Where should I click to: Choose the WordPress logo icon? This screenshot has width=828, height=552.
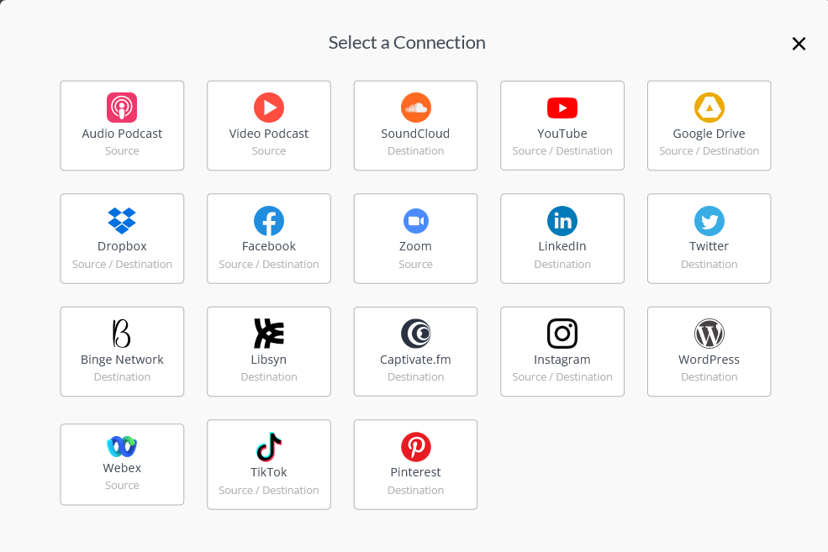709,334
